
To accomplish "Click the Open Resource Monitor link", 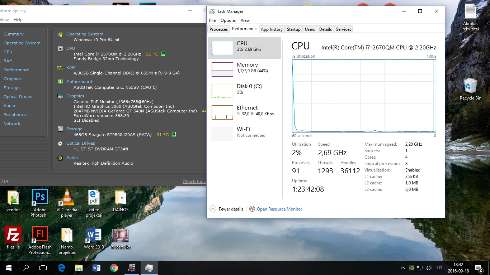I will pos(279,209).
